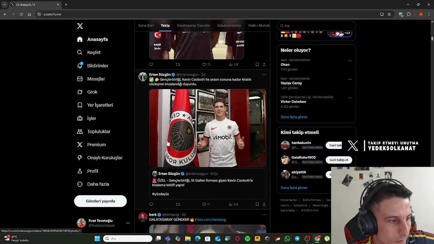Follow back GalaRuhu1905
Screen dimensions: 434x244
coord(339,160)
